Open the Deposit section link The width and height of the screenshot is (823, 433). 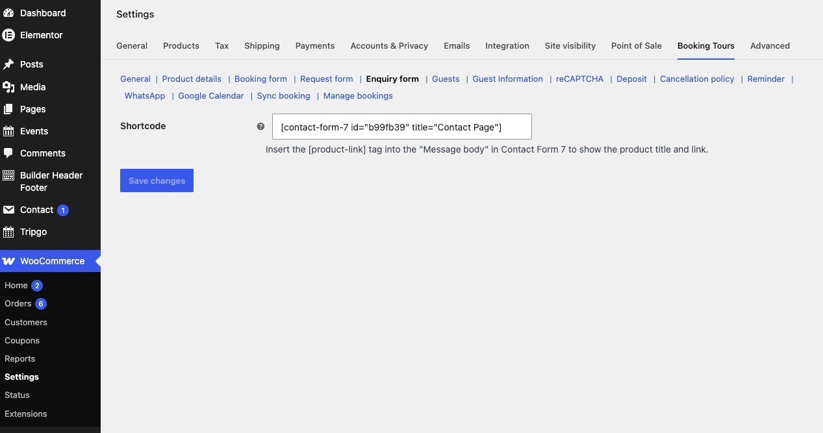(x=631, y=79)
